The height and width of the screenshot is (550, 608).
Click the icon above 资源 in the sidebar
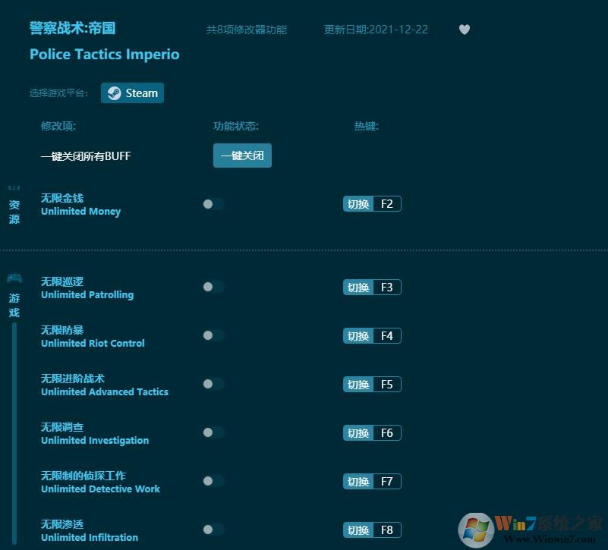(x=14, y=187)
